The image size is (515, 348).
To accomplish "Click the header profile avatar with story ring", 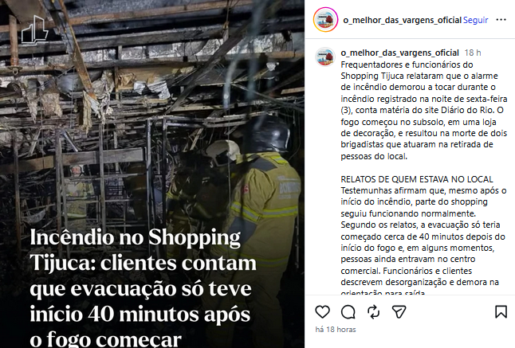I will click(x=325, y=20).
